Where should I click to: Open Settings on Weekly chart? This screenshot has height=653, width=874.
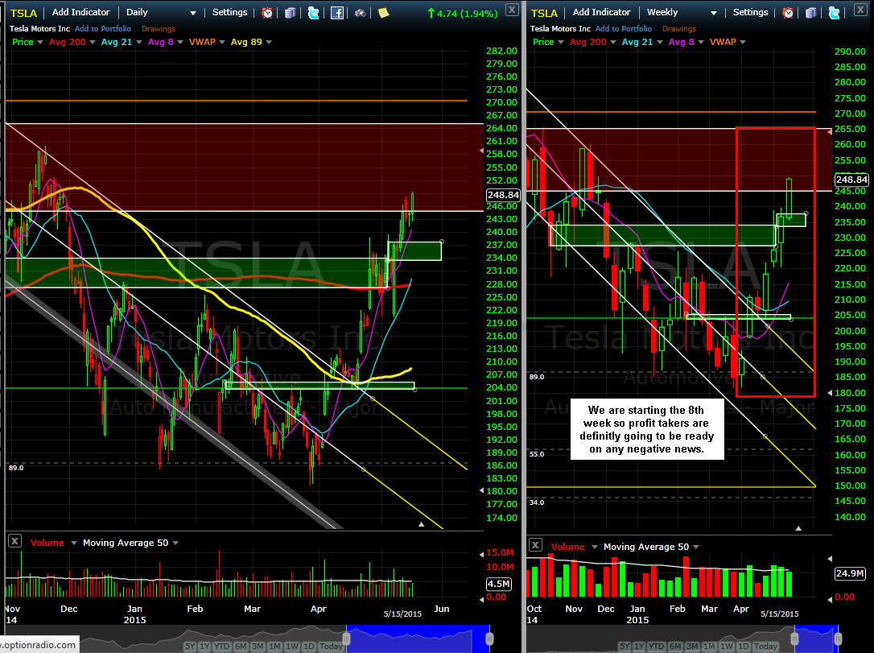(x=750, y=12)
